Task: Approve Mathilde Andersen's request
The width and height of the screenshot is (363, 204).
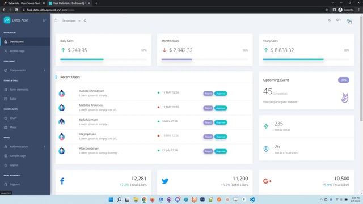Action: click(x=221, y=108)
